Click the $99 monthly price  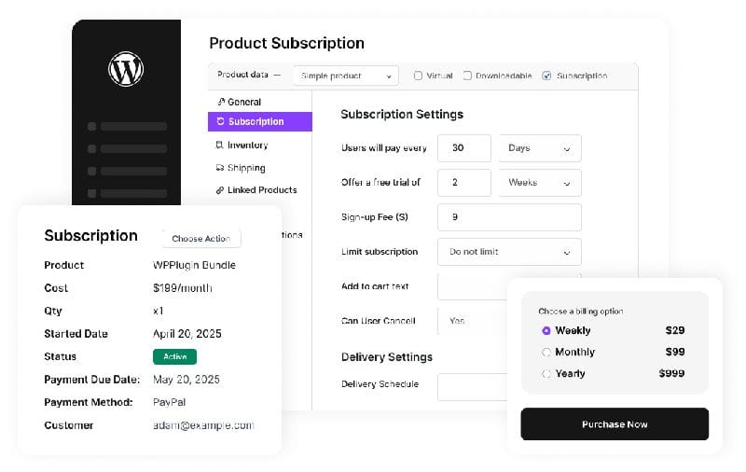[x=675, y=352]
